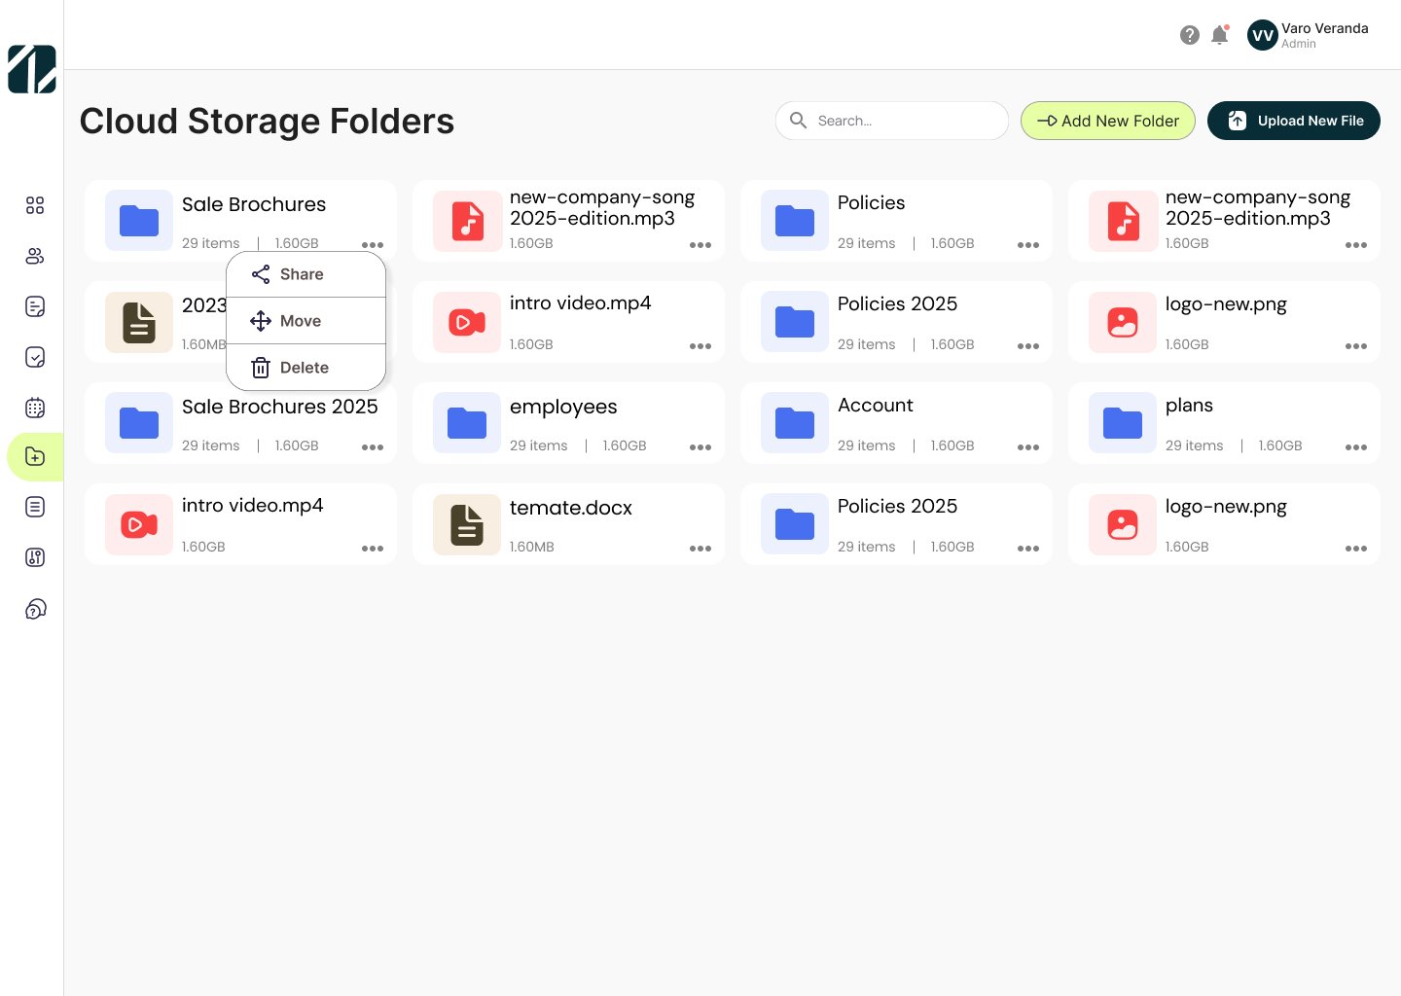Image resolution: width=1401 pixels, height=996 pixels.
Task: Expand the three-dot menu on temate.docx
Action: pos(700,549)
